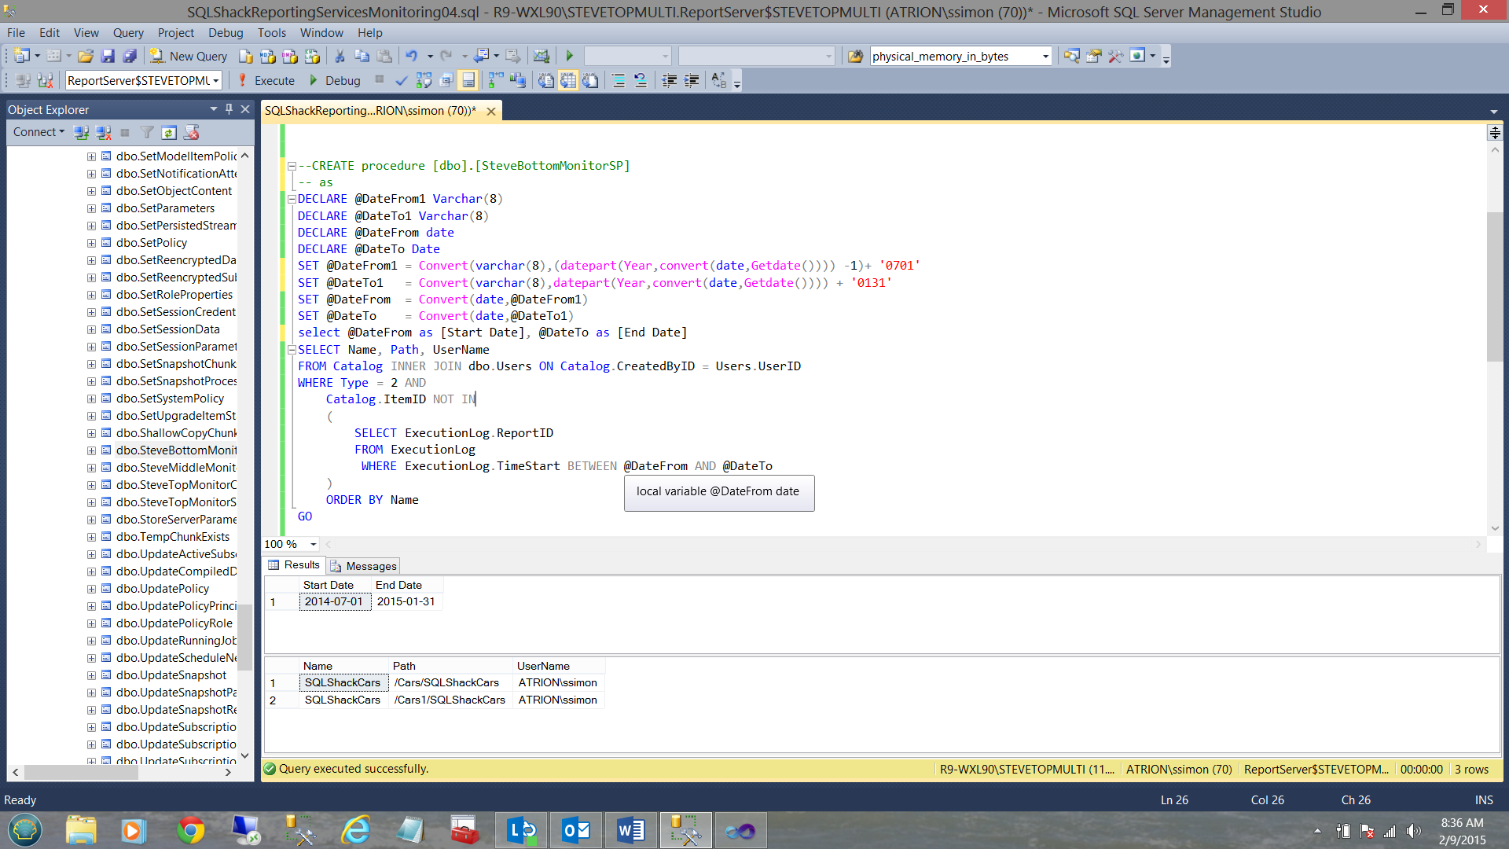This screenshot has width=1509, height=849.
Task: Switch to the Messages tab
Action: click(364, 566)
